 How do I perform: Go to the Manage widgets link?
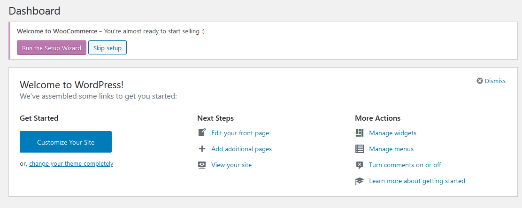[392, 133]
